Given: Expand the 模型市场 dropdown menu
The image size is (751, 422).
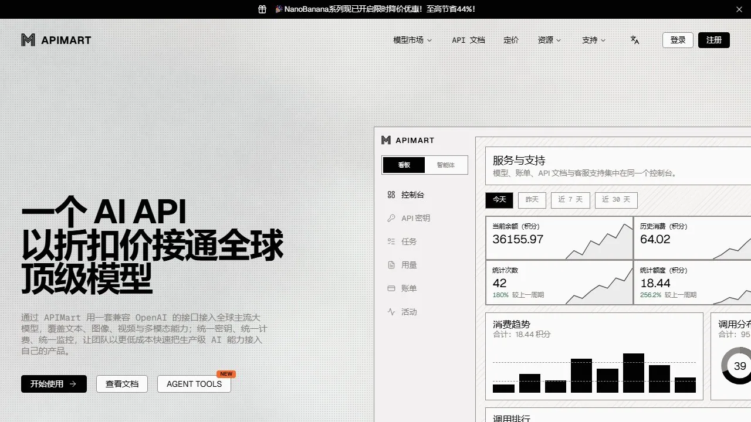Looking at the screenshot, I should [412, 40].
